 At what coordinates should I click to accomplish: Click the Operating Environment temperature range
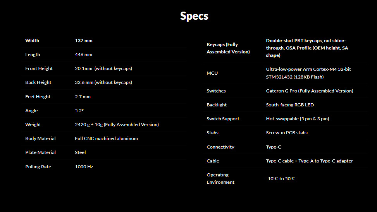(281, 179)
